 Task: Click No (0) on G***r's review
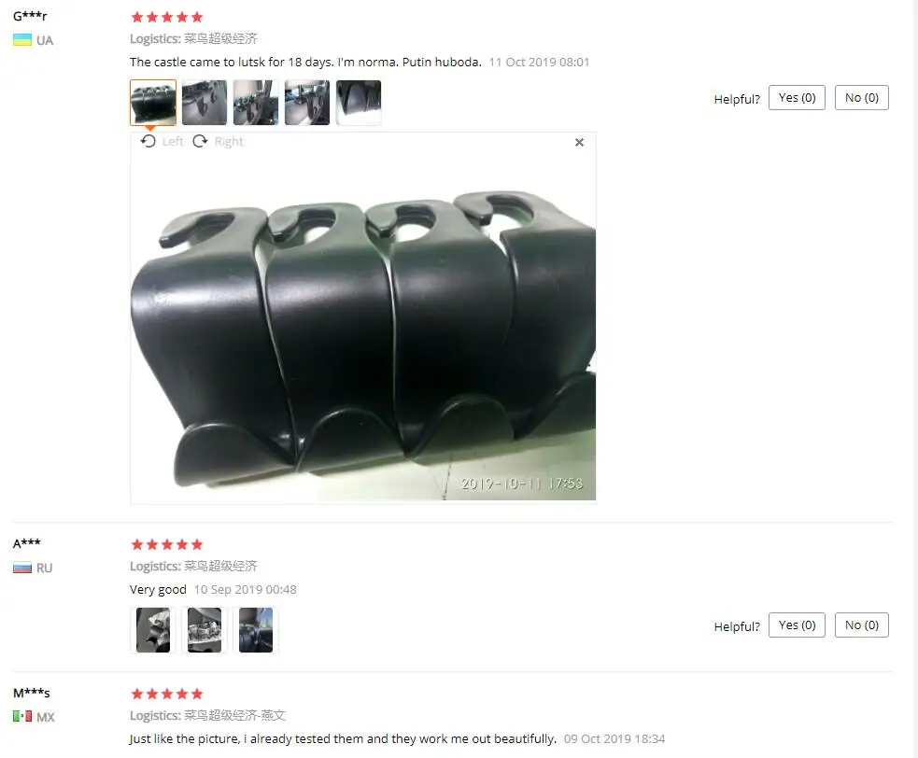point(862,98)
